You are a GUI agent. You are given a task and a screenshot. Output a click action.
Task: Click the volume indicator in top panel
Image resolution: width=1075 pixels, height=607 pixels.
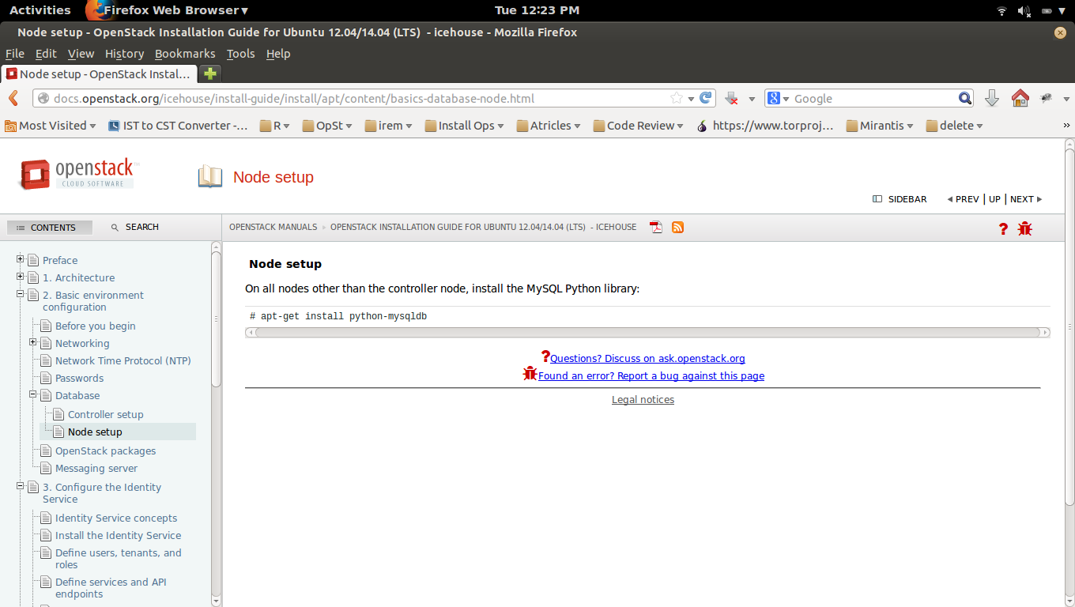coord(1024,10)
